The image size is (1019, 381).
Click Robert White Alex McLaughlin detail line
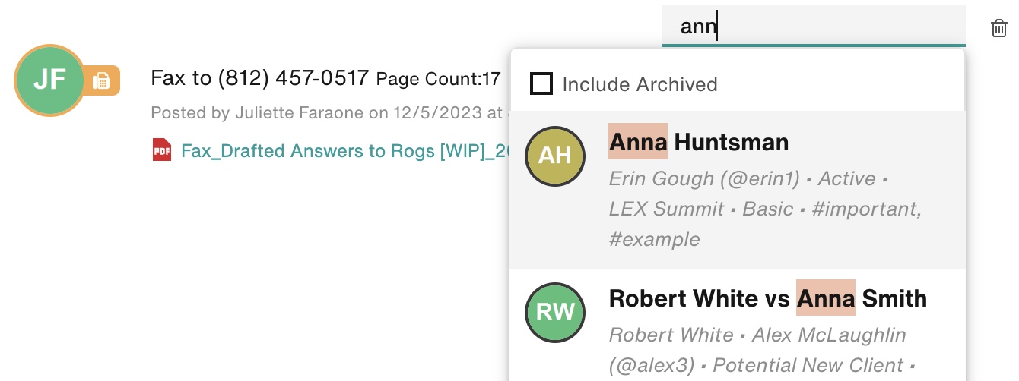pyautogui.click(x=757, y=335)
